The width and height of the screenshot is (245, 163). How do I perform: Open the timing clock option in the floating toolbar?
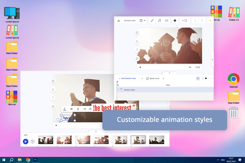[x=85, y=109]
